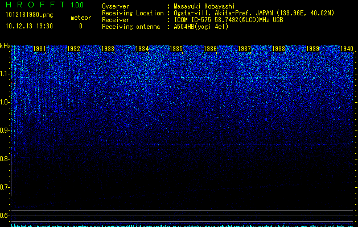The width and height of the screenshot is (358, 227).
Task: Click the 0.6 kHz frequency label
Action: (5, 216)
